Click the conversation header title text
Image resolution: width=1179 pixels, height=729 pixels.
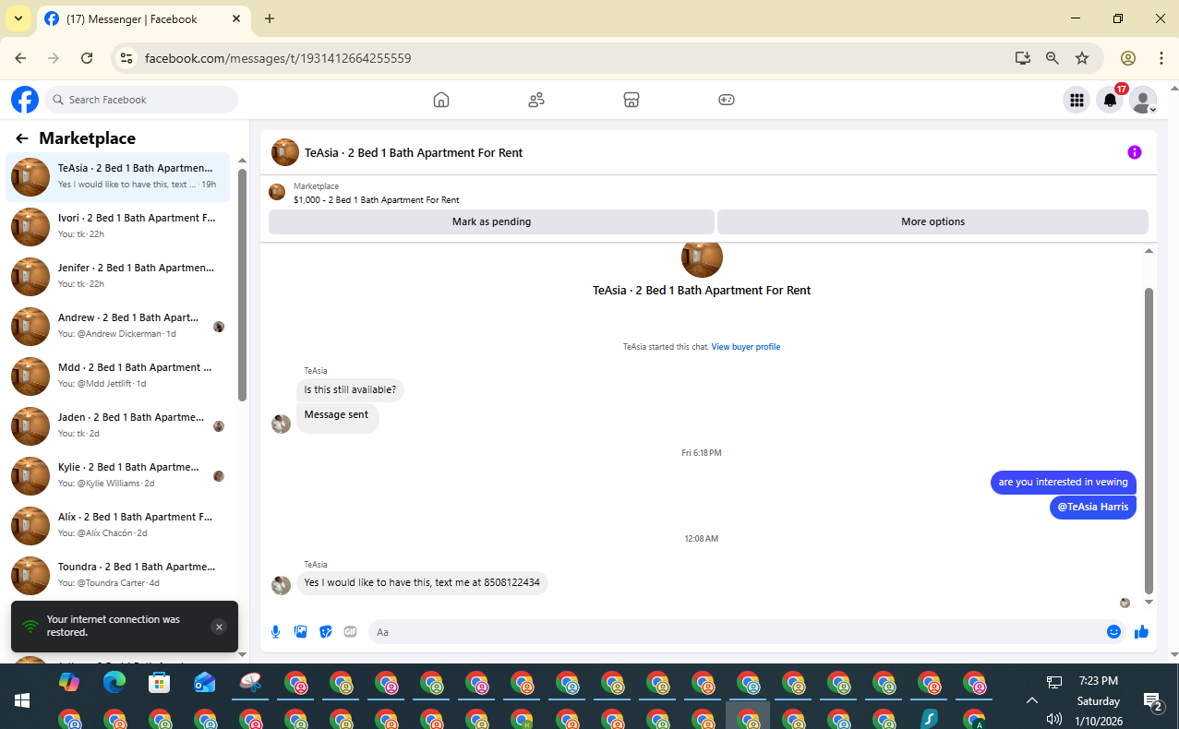[x=414, y=152]
